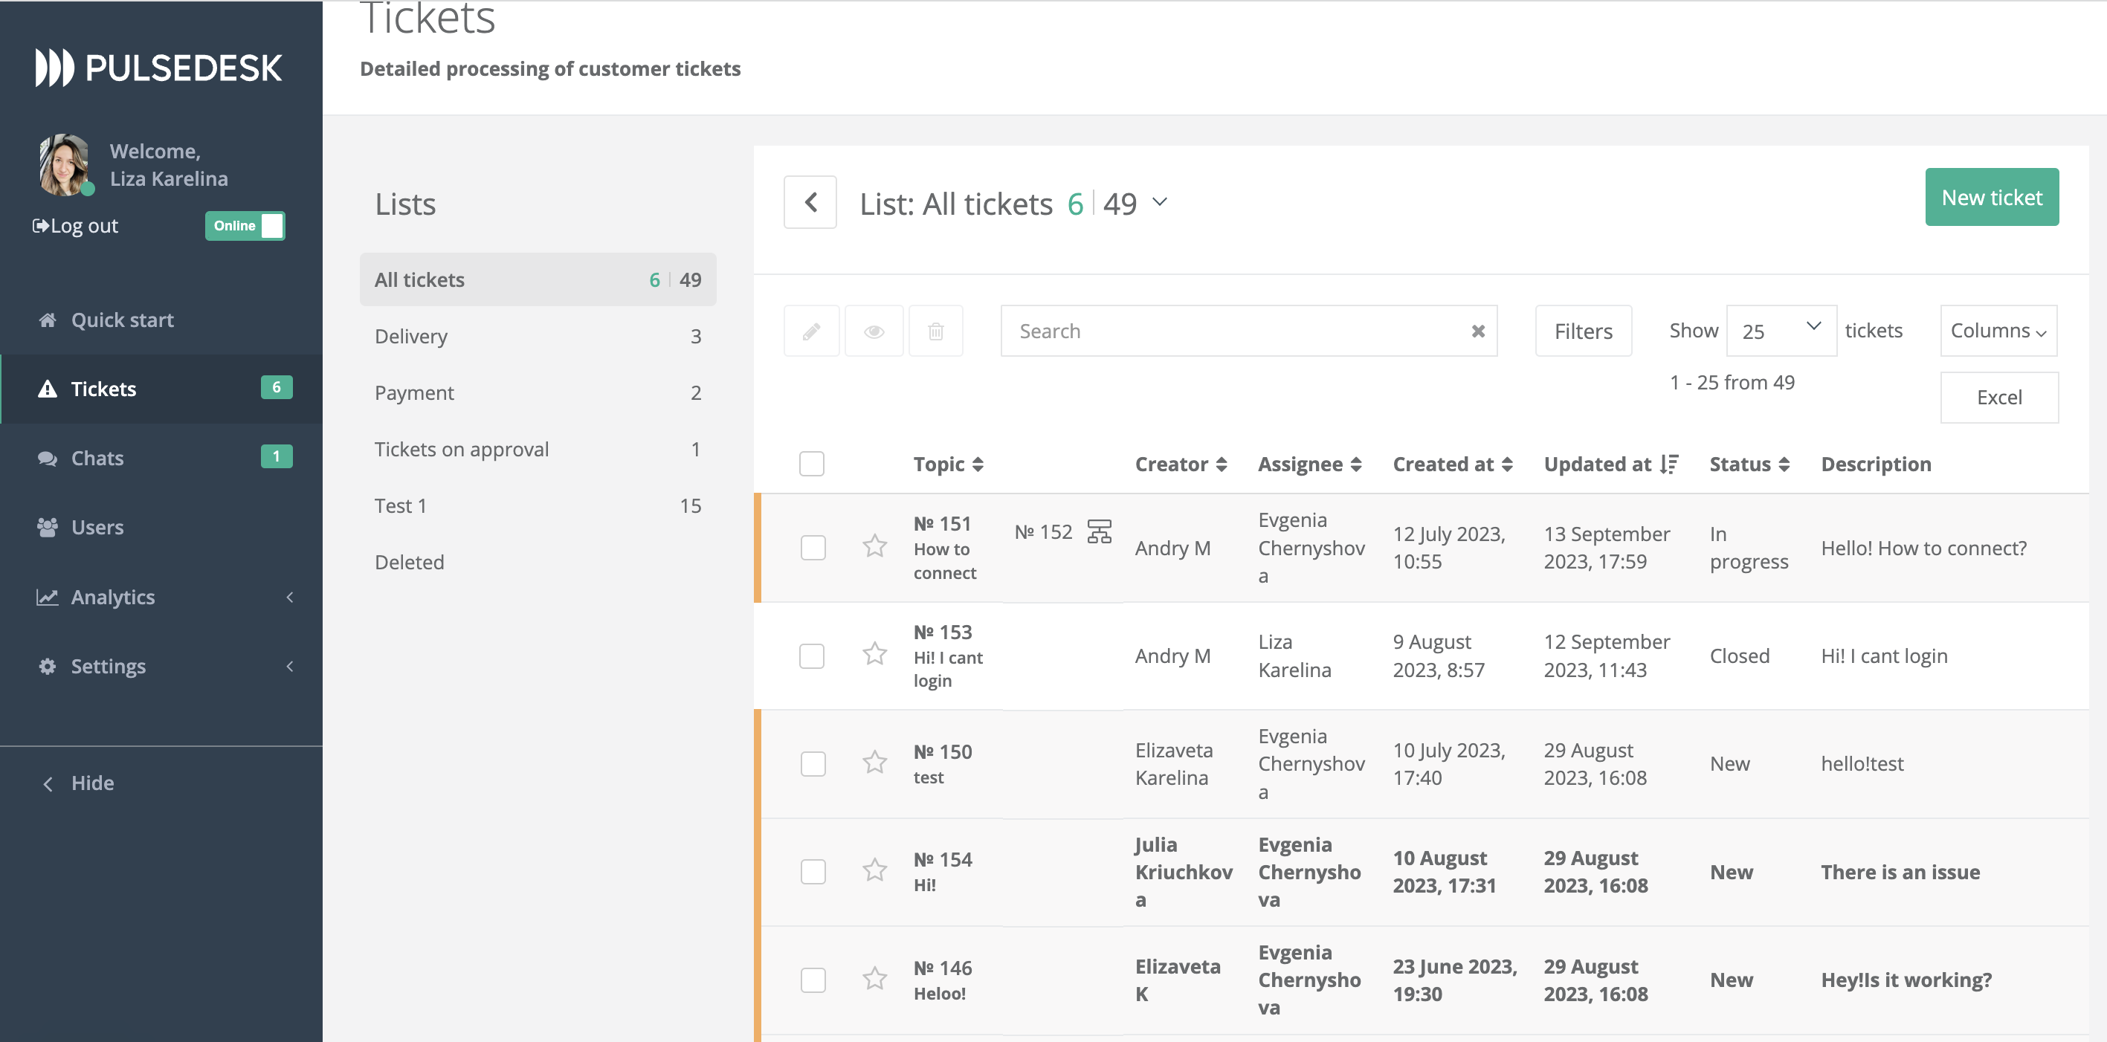This screenshot has height=1042, width=2107.
Task: Toggle the Online status switch
Action: 245,226
